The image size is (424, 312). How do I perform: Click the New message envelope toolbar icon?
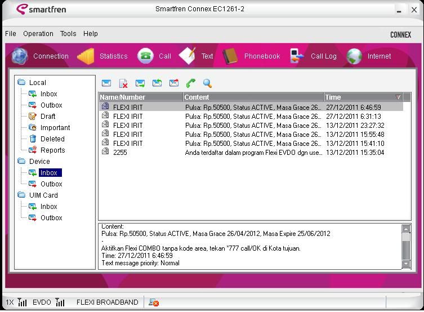point(106,83)
